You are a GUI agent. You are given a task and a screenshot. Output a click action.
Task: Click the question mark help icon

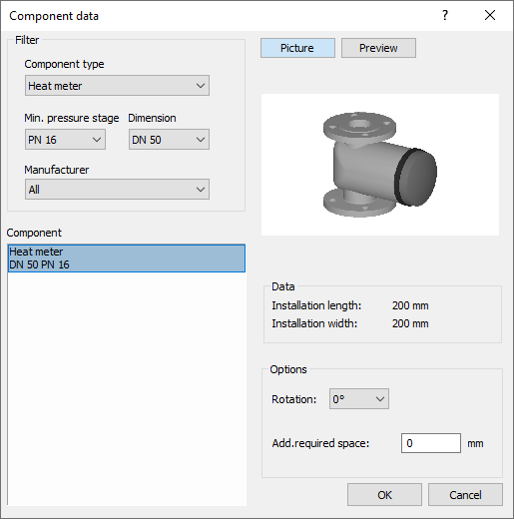pos(445,15)
